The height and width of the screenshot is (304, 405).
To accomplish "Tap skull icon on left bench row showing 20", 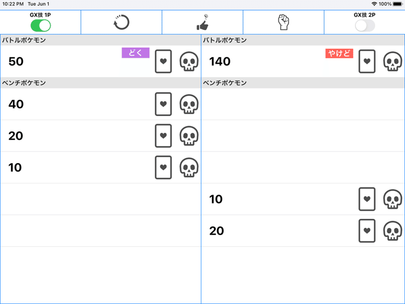I will (189, 136).
